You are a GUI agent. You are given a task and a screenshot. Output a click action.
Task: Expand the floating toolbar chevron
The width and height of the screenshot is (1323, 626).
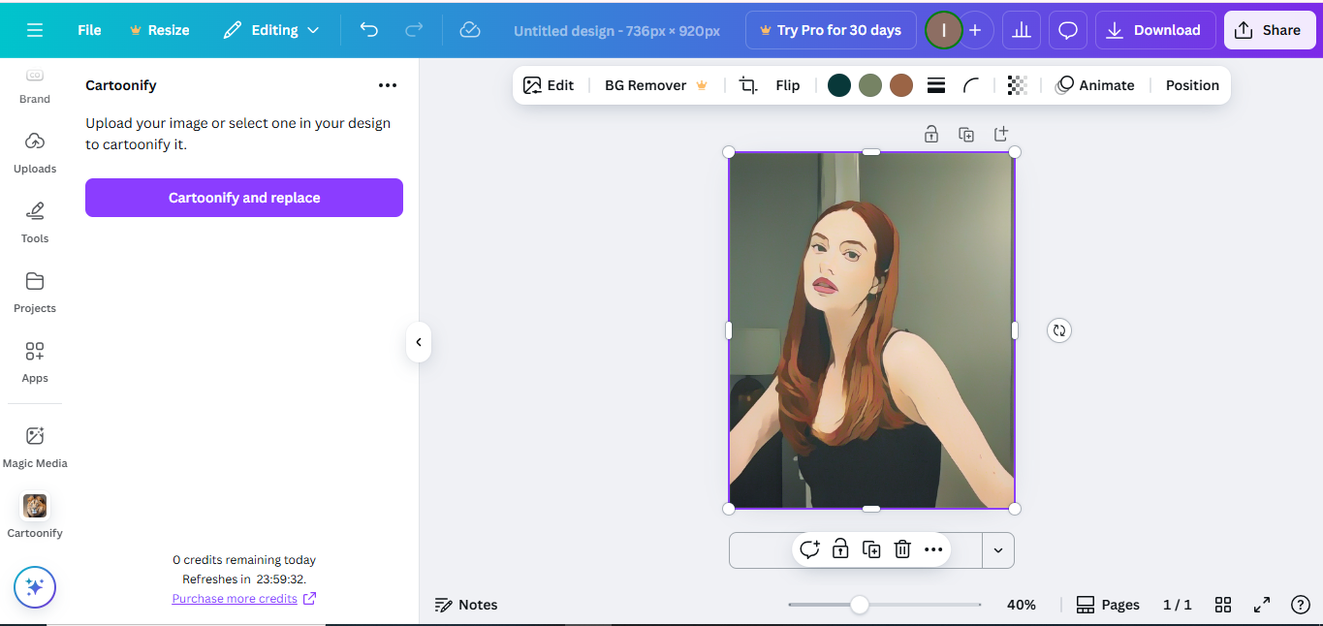998,549
